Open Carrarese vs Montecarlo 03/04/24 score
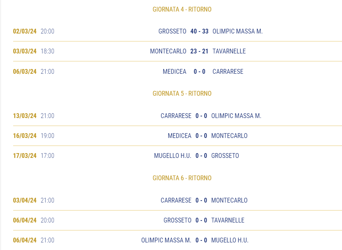 (x=201, y=200)
